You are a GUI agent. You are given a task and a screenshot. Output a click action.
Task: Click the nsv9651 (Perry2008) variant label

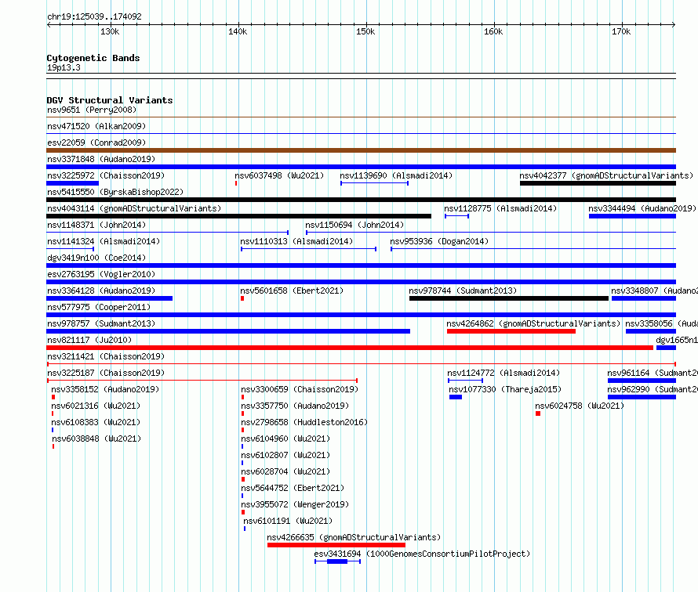(x=92, y=110)
